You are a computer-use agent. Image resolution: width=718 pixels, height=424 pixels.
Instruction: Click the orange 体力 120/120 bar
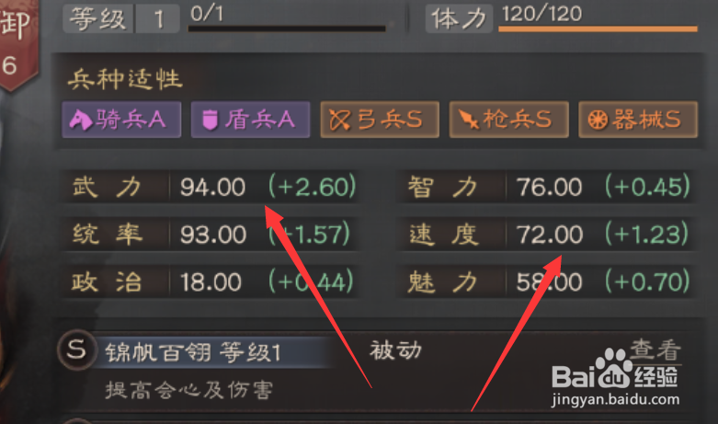598,29
